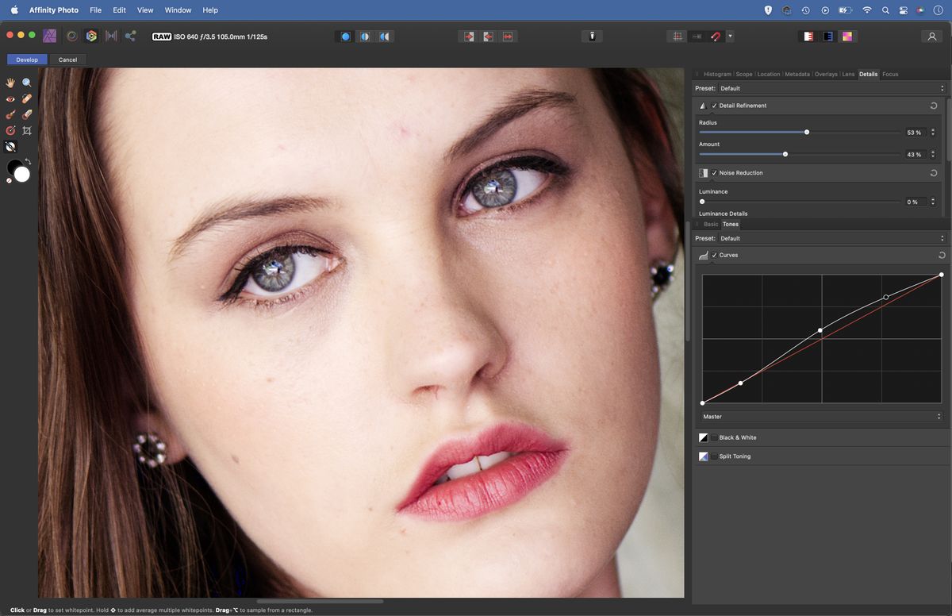The width and height of the screenshot is (952, 616).
Task: Select the Red Eye Removal tool
Action: (x=10, y=98)
